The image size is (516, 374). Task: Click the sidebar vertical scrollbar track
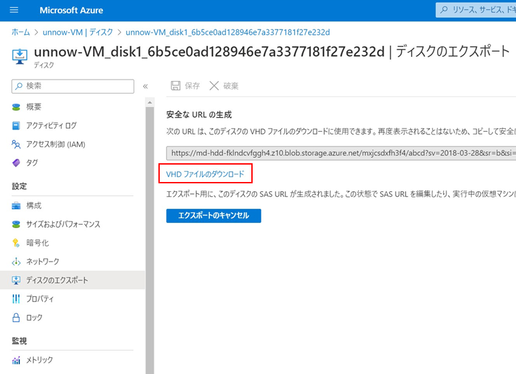150,241
